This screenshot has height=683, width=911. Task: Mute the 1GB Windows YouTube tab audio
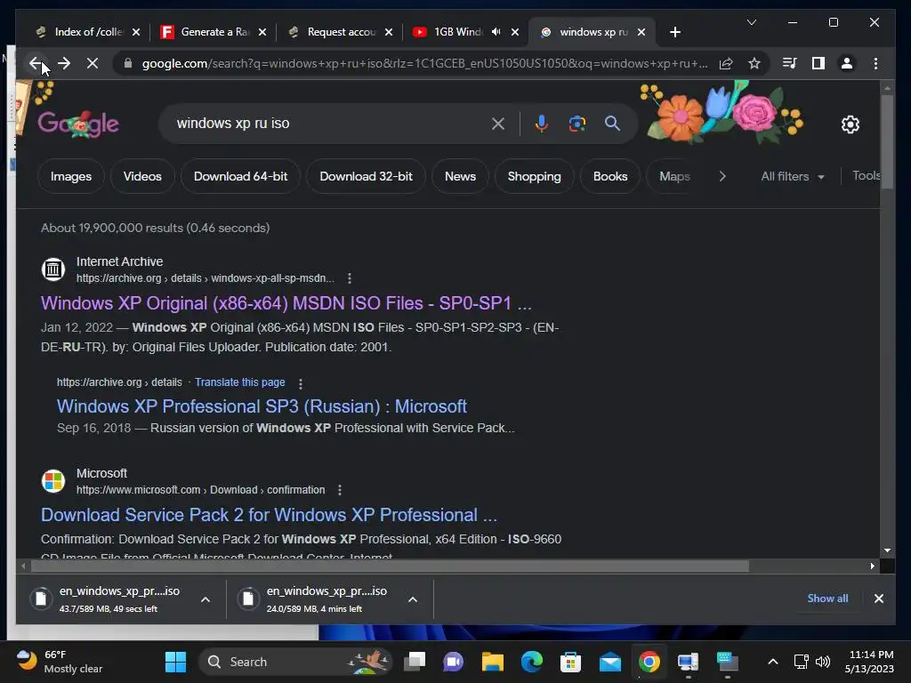(496, 32)
